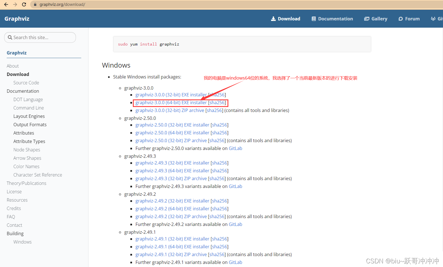
Task: Open Arrow Shapes sidebar link
Action: (x=27, y=158)
